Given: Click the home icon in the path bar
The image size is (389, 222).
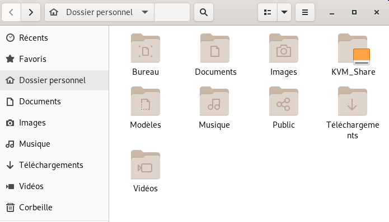Looking at the screenshot, I should click(x=54, y=12).
